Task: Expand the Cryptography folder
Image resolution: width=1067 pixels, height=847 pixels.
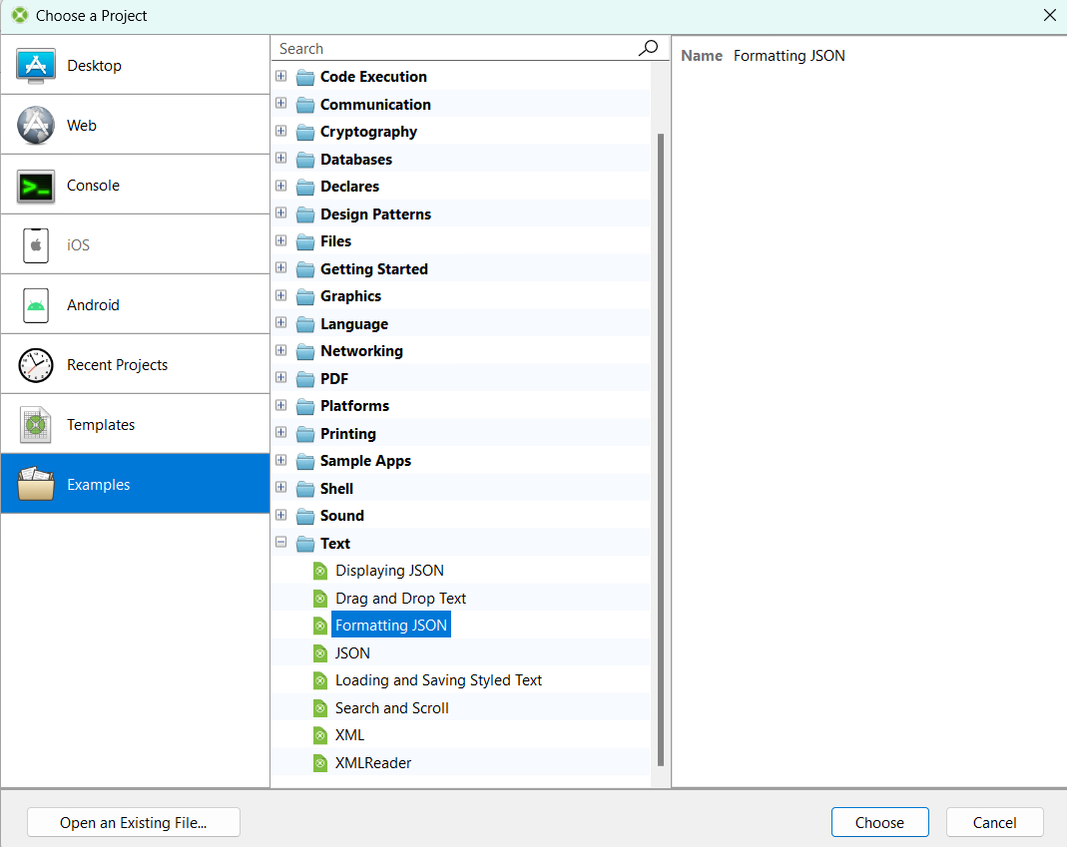Action: click(x=281, y=131)
